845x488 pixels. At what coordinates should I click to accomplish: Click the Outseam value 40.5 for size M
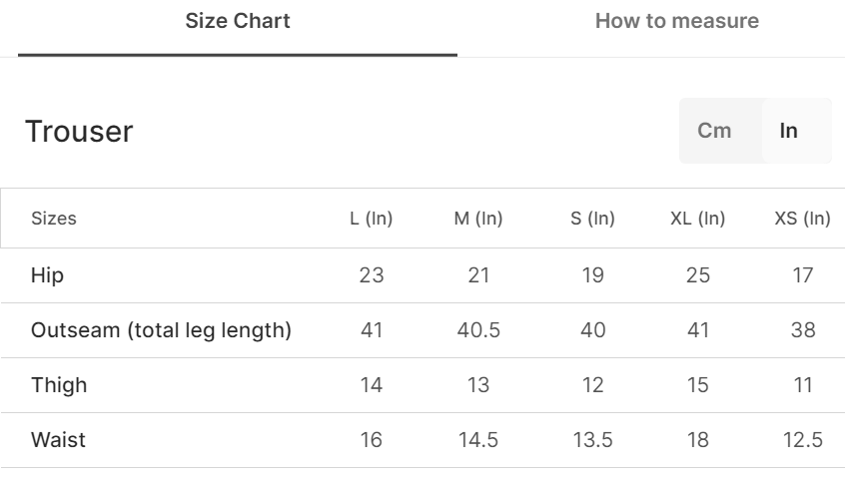point(478,330)
